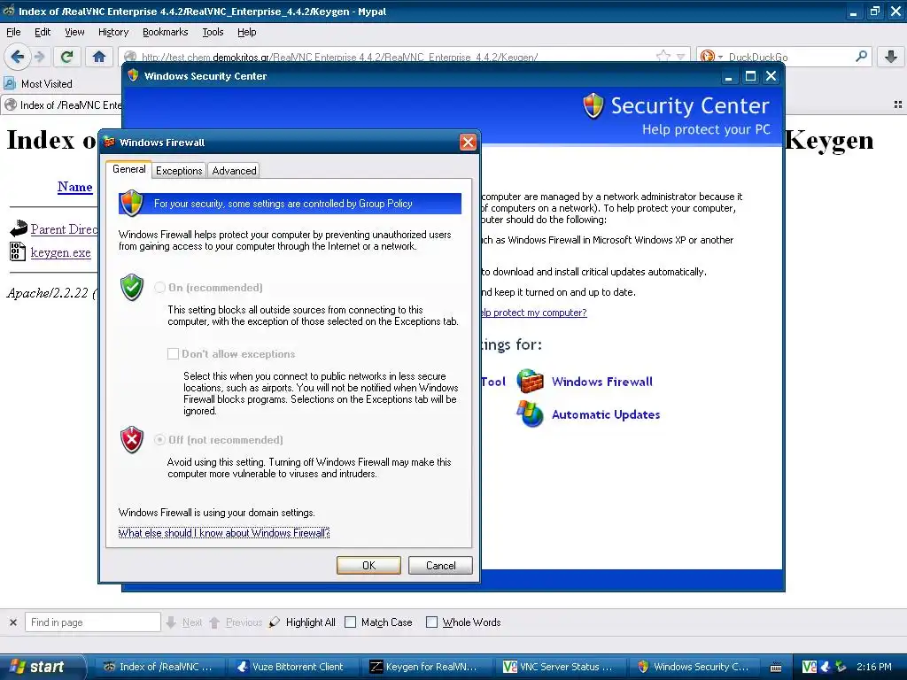Open the Downloads arrow icon in Mypal
Image resolution: width=907 pixels, height=680 pixels.
point(891,57)
